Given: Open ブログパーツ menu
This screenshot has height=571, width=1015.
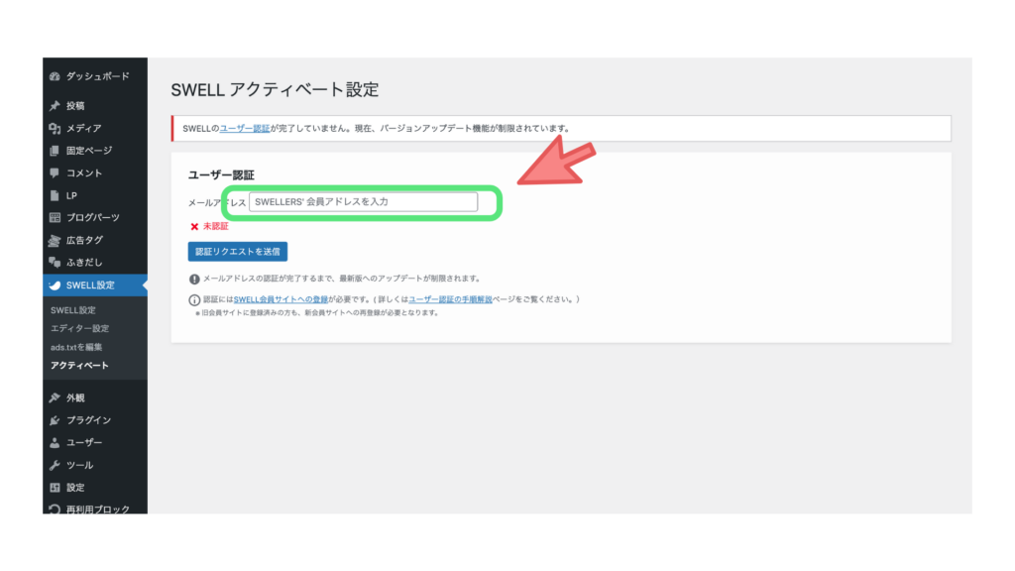Looking at the screenshot, I should coord(95,217).
